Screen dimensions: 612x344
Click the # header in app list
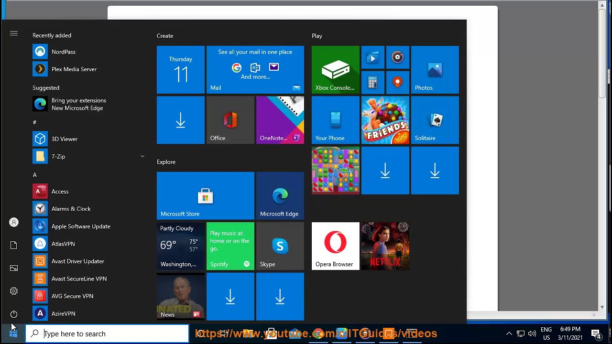[34, 122]
